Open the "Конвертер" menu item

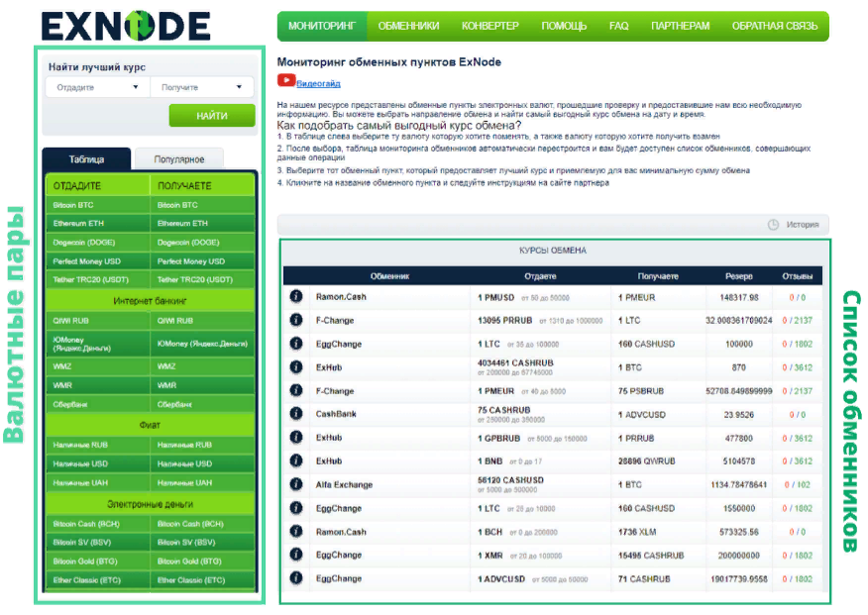(x=489, y=26)
